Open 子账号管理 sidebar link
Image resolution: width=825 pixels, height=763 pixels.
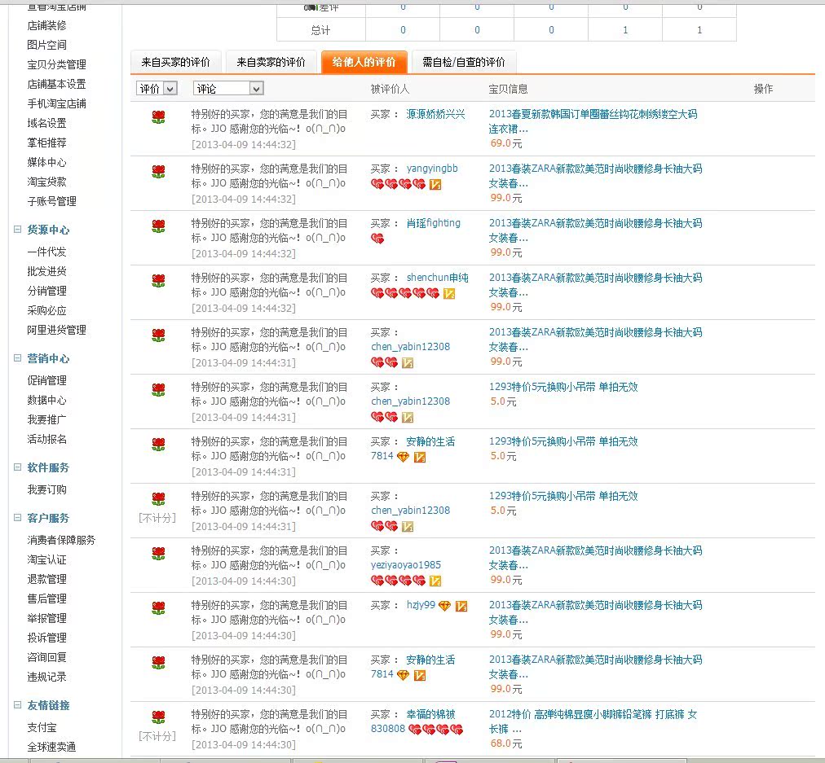coord(51,201)
